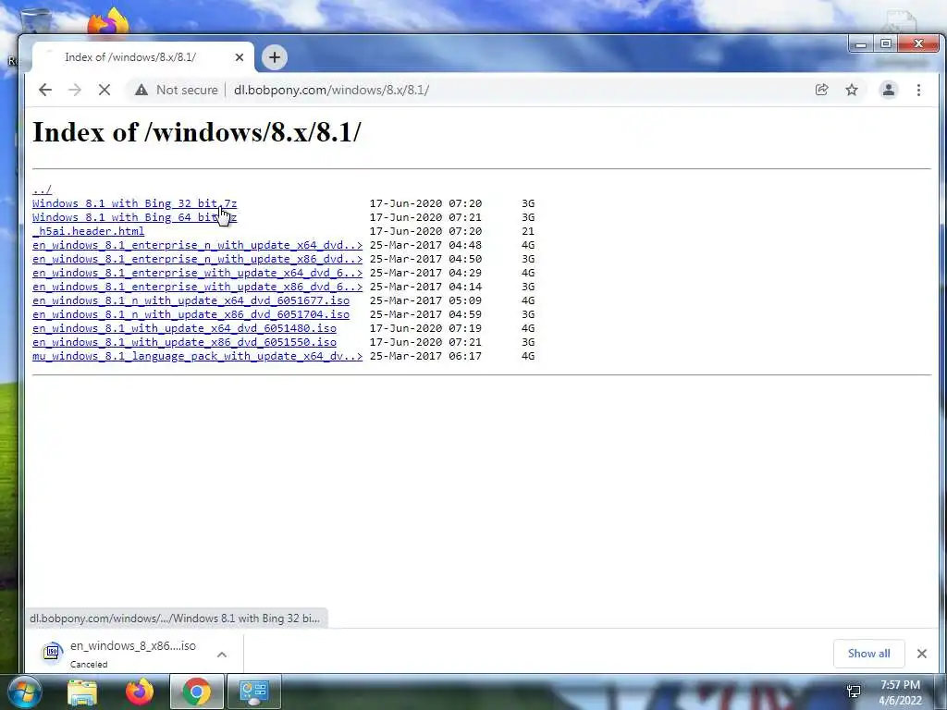Open the Chrome profile avatar
947x710 pixels.
coord(889,90)
